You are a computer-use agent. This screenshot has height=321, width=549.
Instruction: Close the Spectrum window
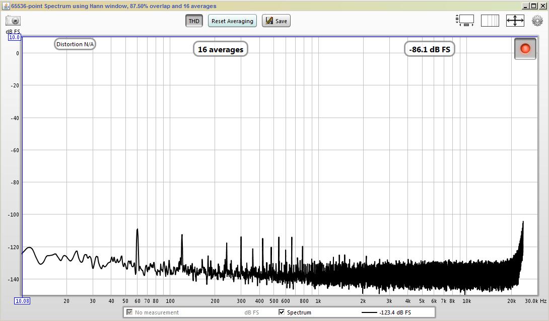[542, 6]
